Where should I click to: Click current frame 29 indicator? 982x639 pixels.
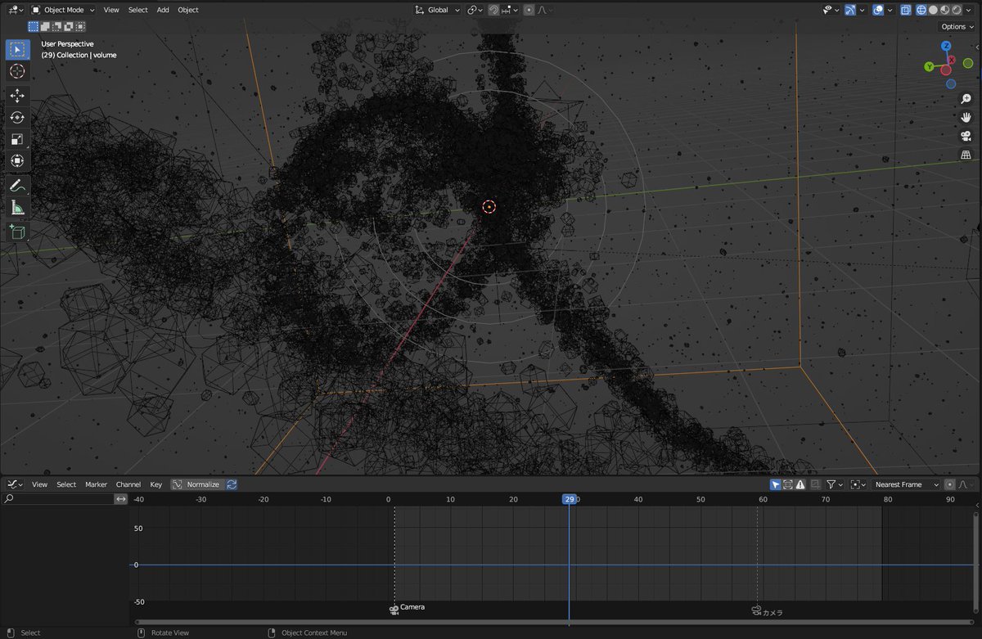(x=570, y=499)
